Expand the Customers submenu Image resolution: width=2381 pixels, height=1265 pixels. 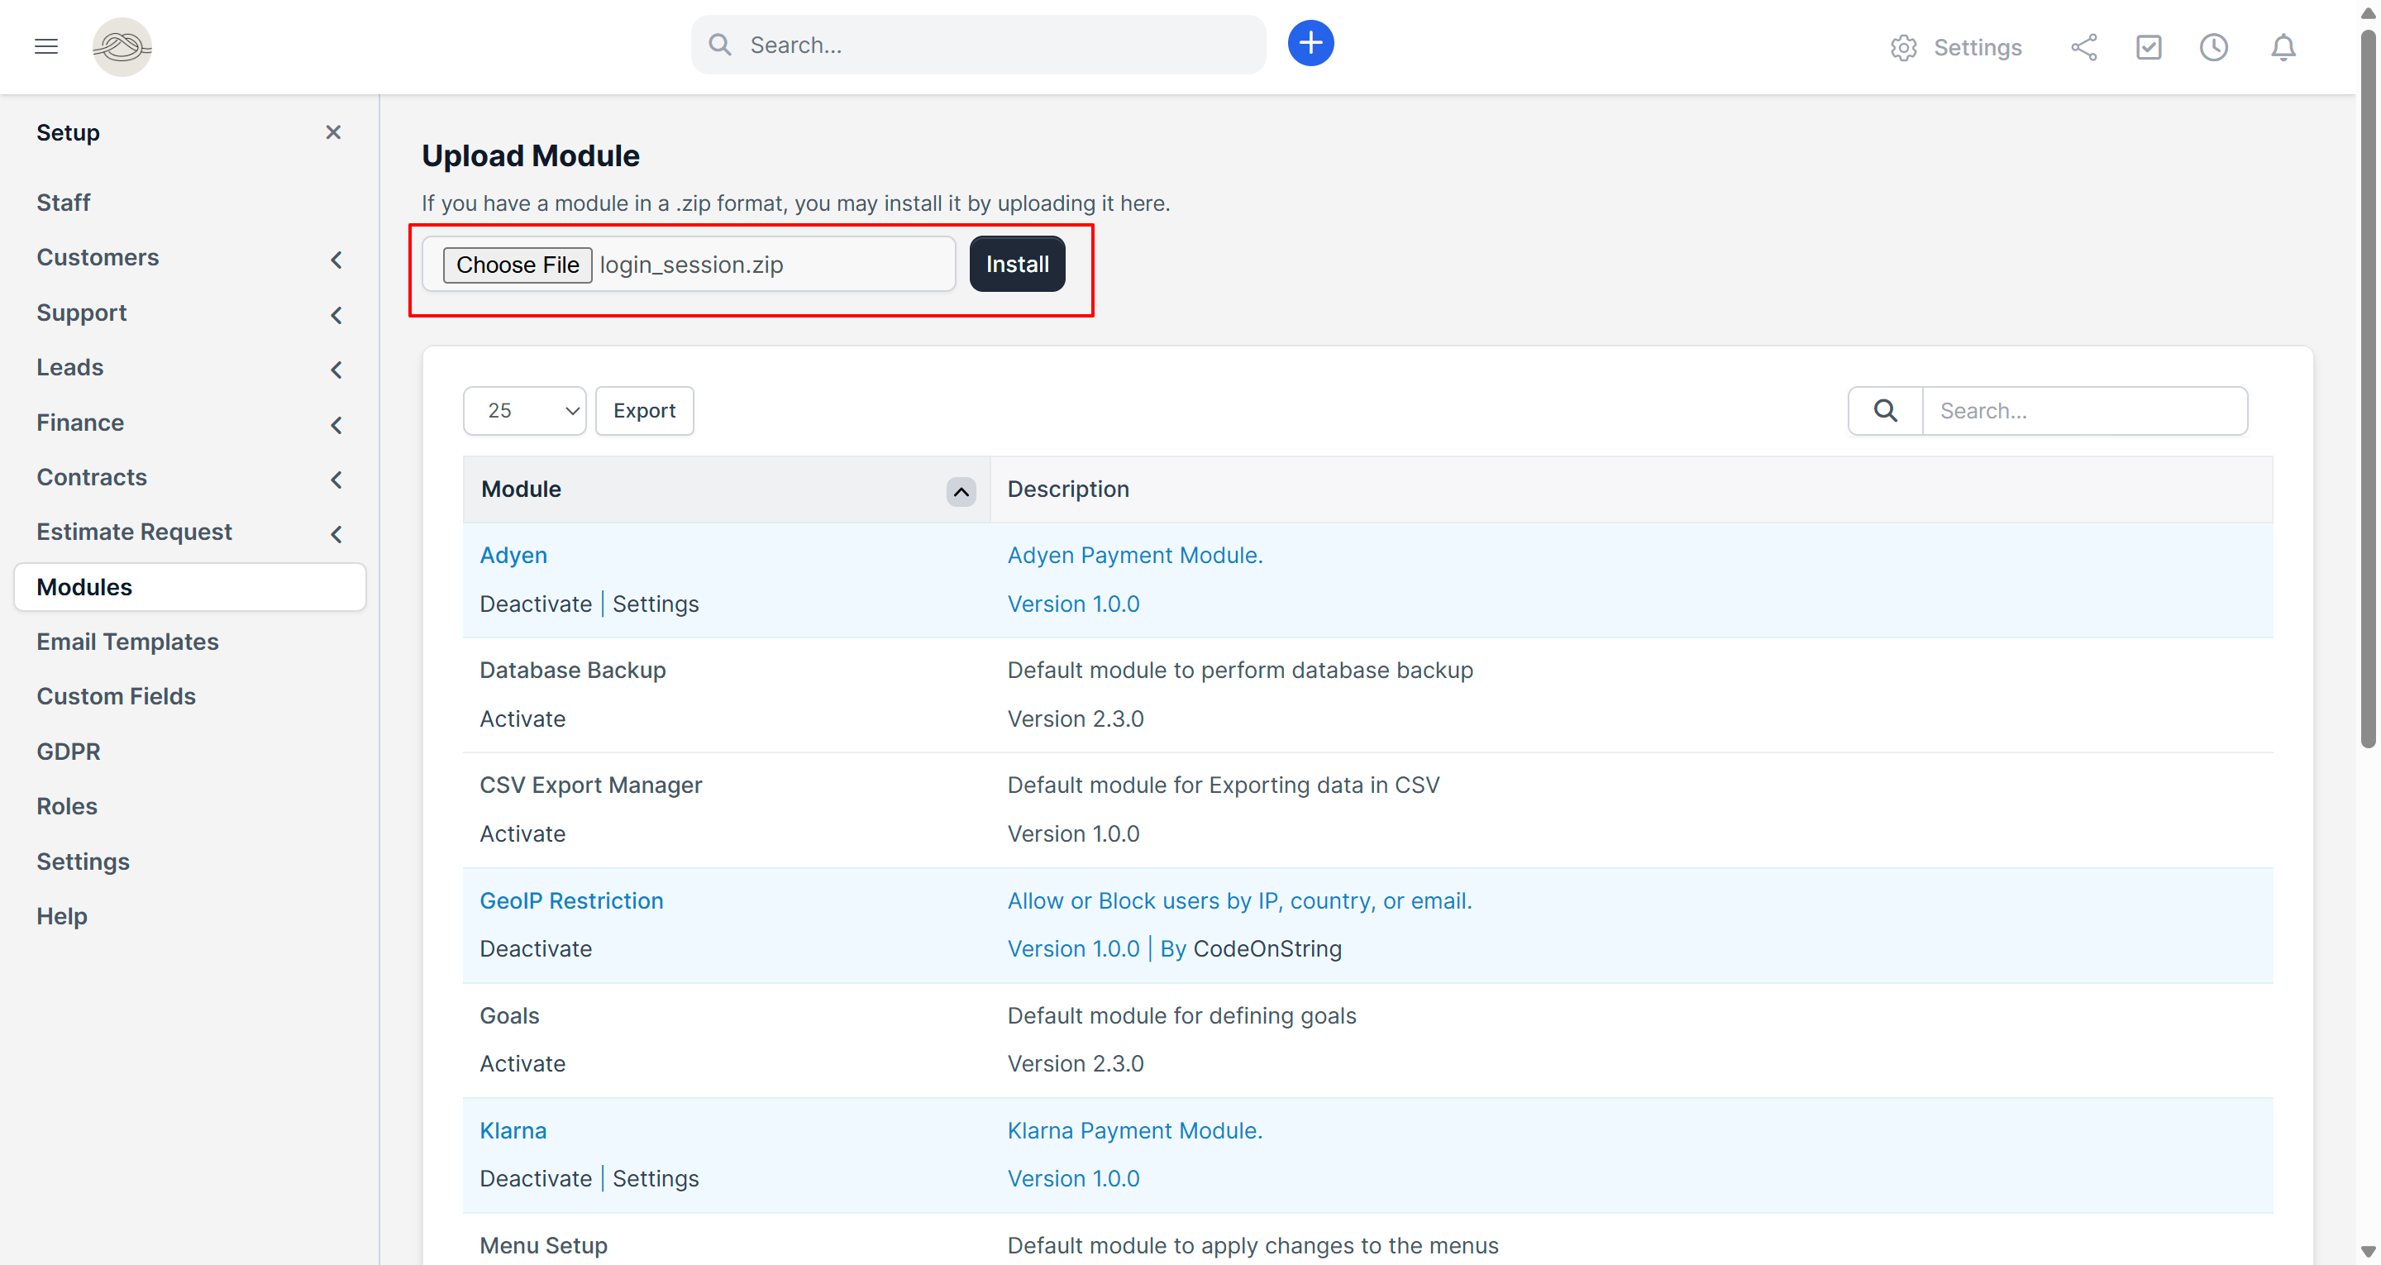click(x=336, y=260)
